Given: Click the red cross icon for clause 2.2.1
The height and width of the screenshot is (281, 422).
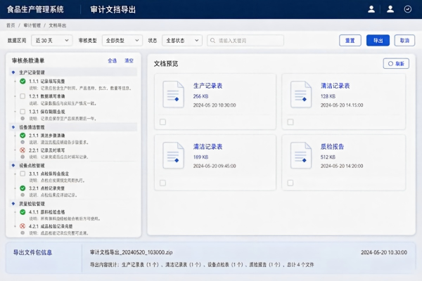Looking at the screenshot, I should click(x=23, y=150).
